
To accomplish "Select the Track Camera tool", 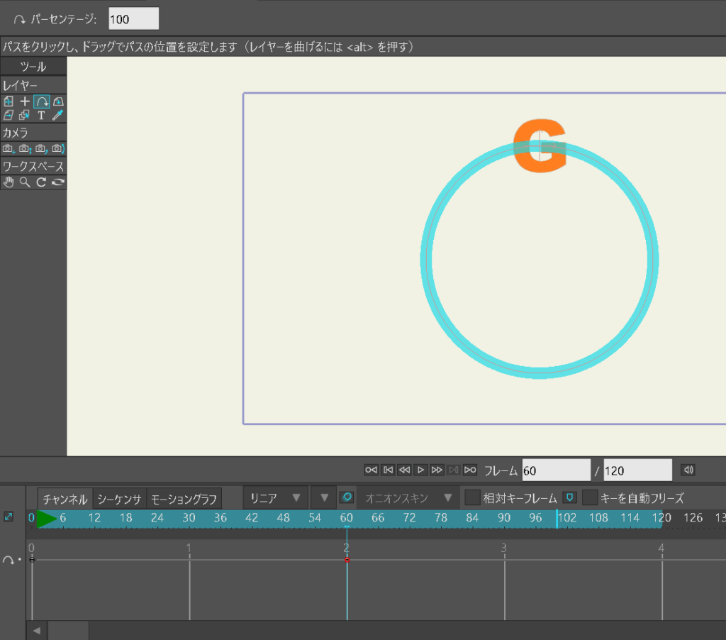I will pyautogui.click(x=9, y=149).
